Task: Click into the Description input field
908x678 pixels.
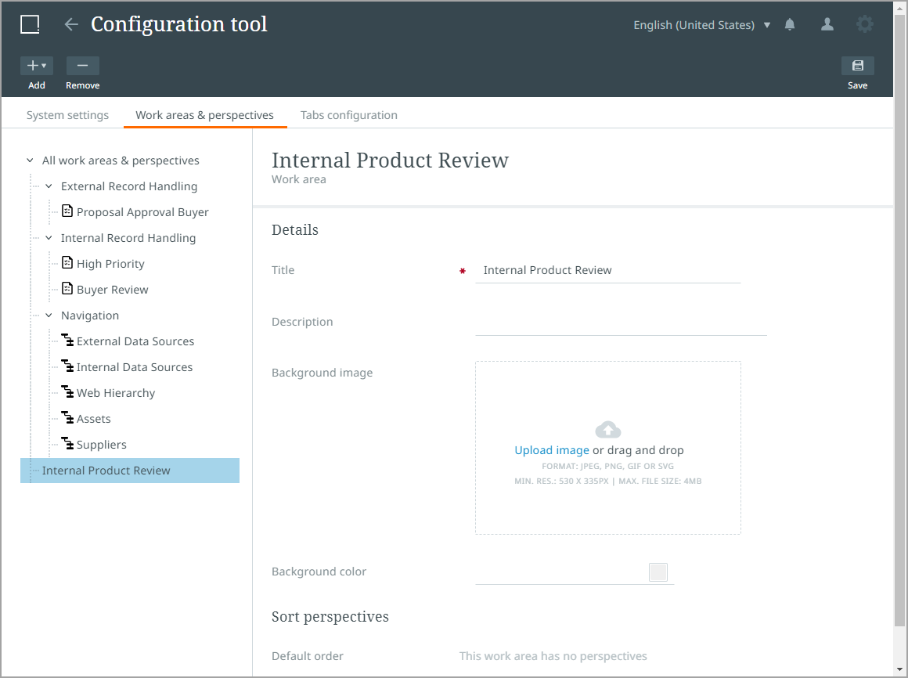Action: (620, 323)
